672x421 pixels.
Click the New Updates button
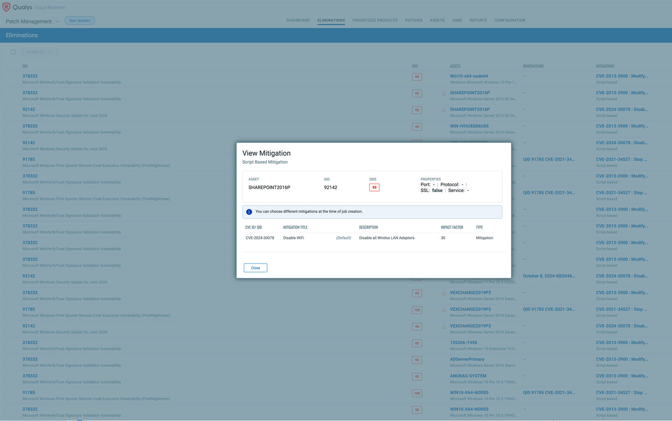click(x=79, y=21)
